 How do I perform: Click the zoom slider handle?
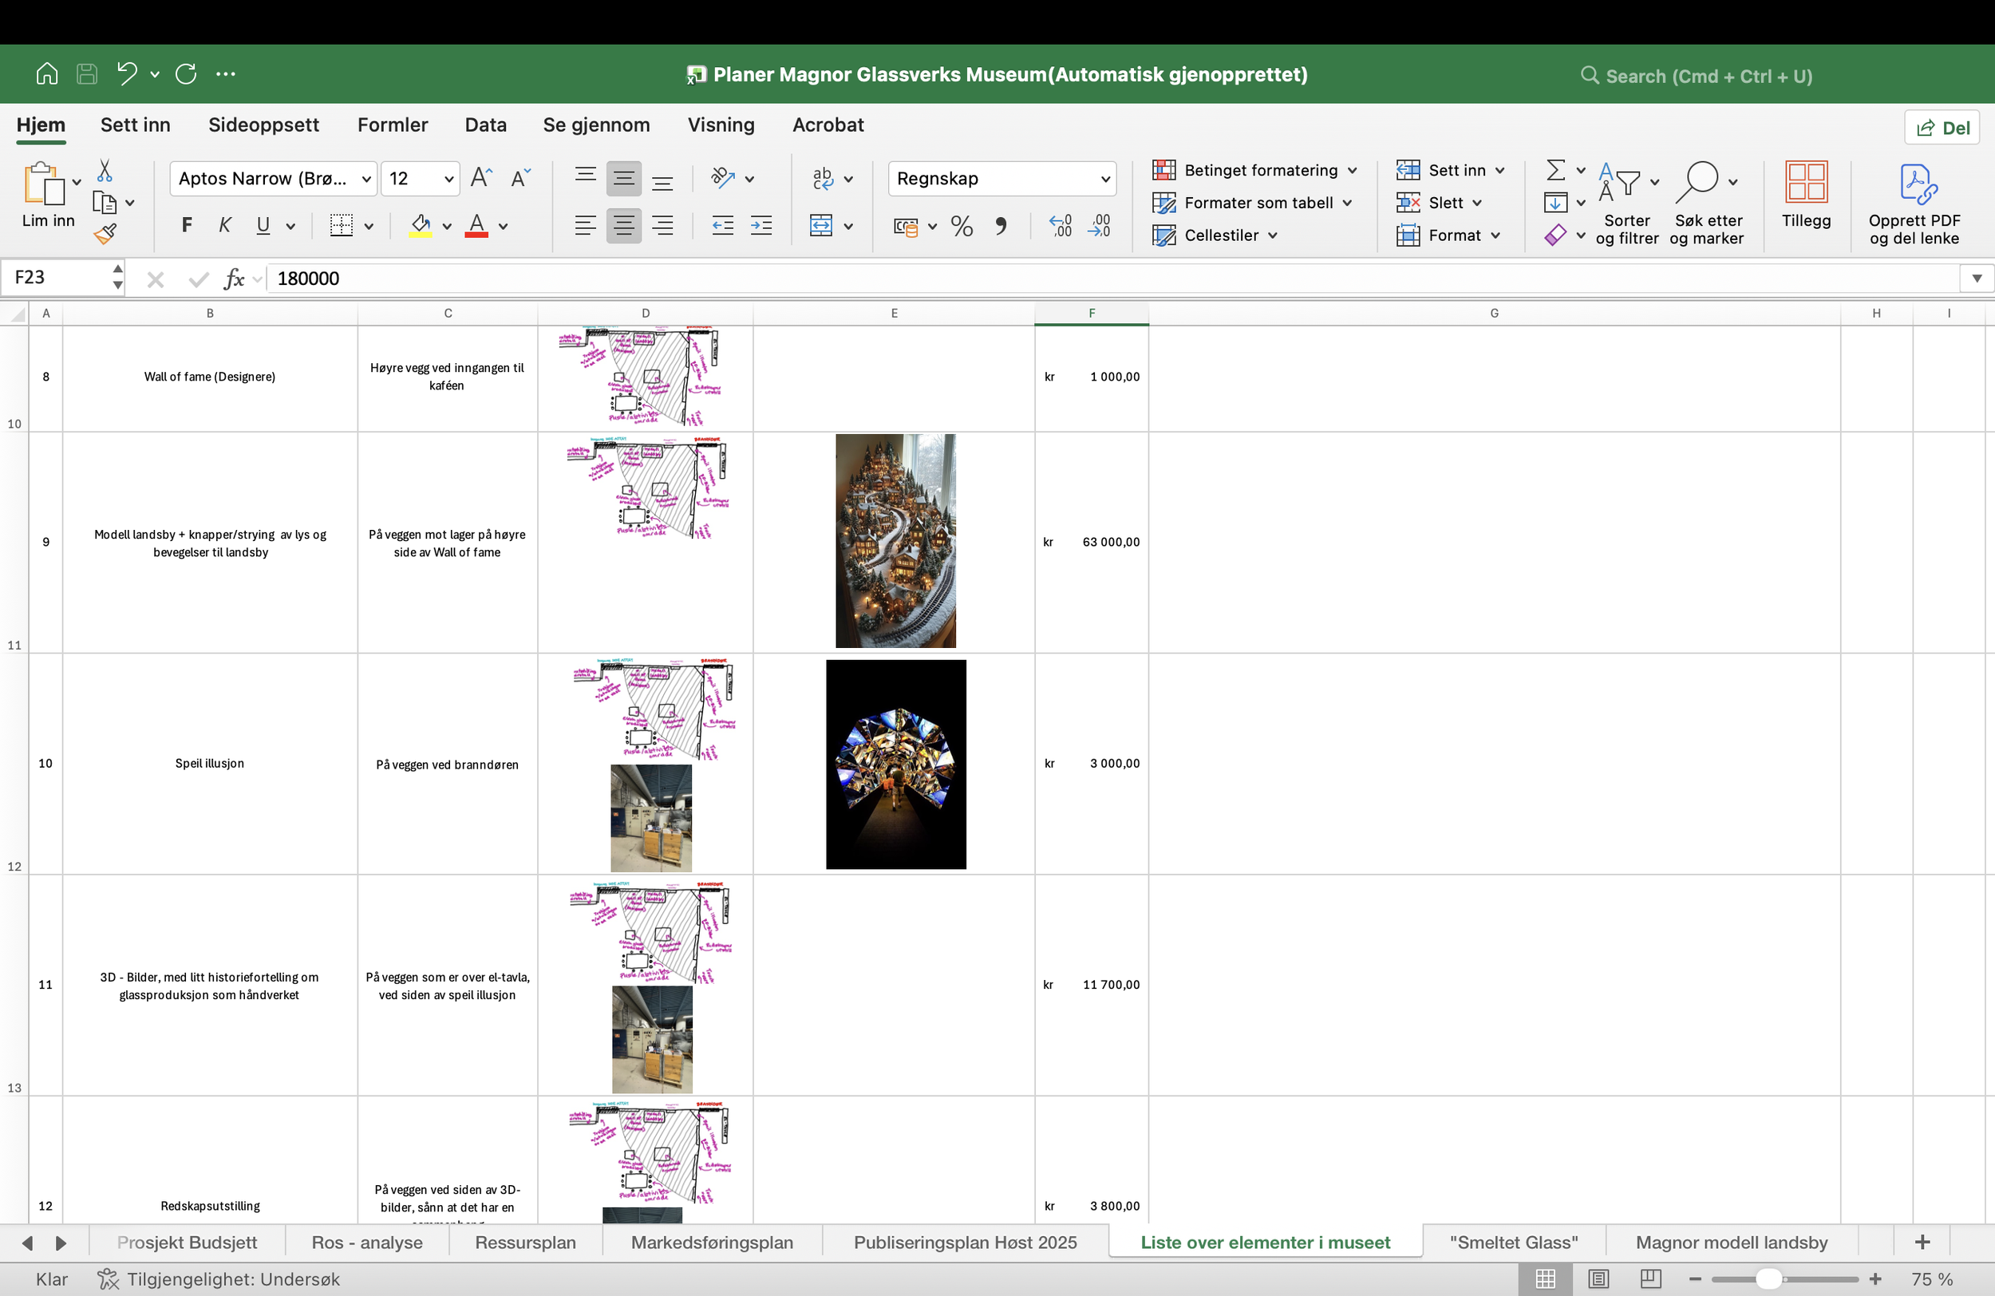click(1768, 1278)
